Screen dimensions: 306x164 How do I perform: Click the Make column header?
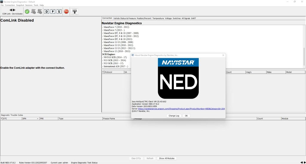pos(276,72)
